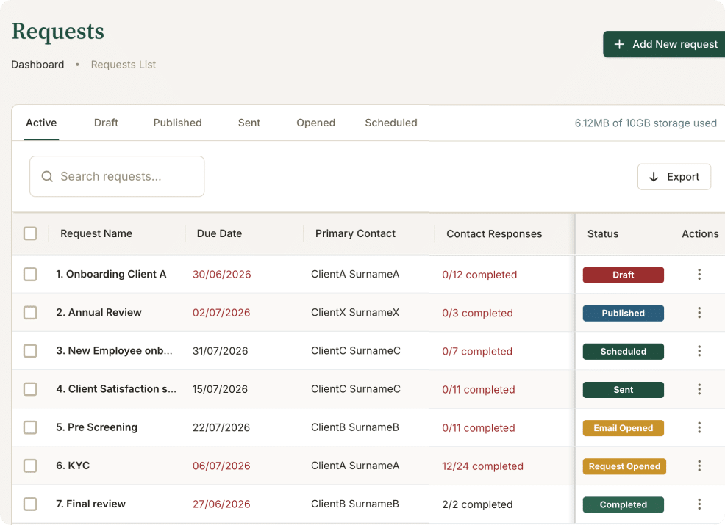Select checkbox for Client Satisfaction row

(x=31, y=389)
